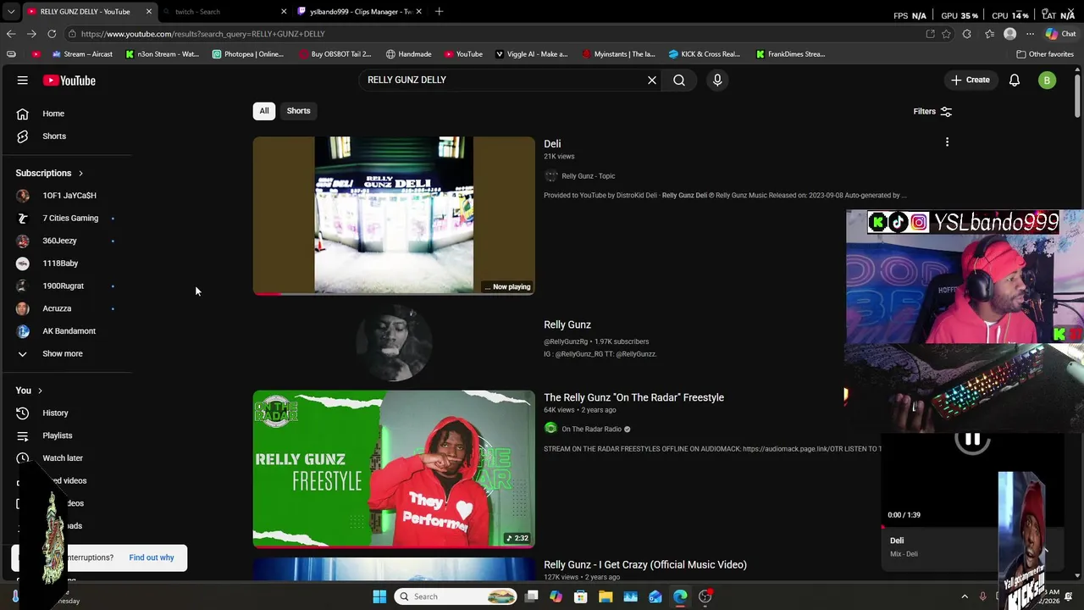The height and width of the screenshot is (610, 1084).
Task: Open browser extensions puzzle icon
Action: 967,34
